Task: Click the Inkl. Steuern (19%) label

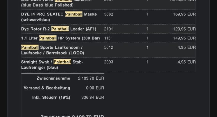Action: 51,98
